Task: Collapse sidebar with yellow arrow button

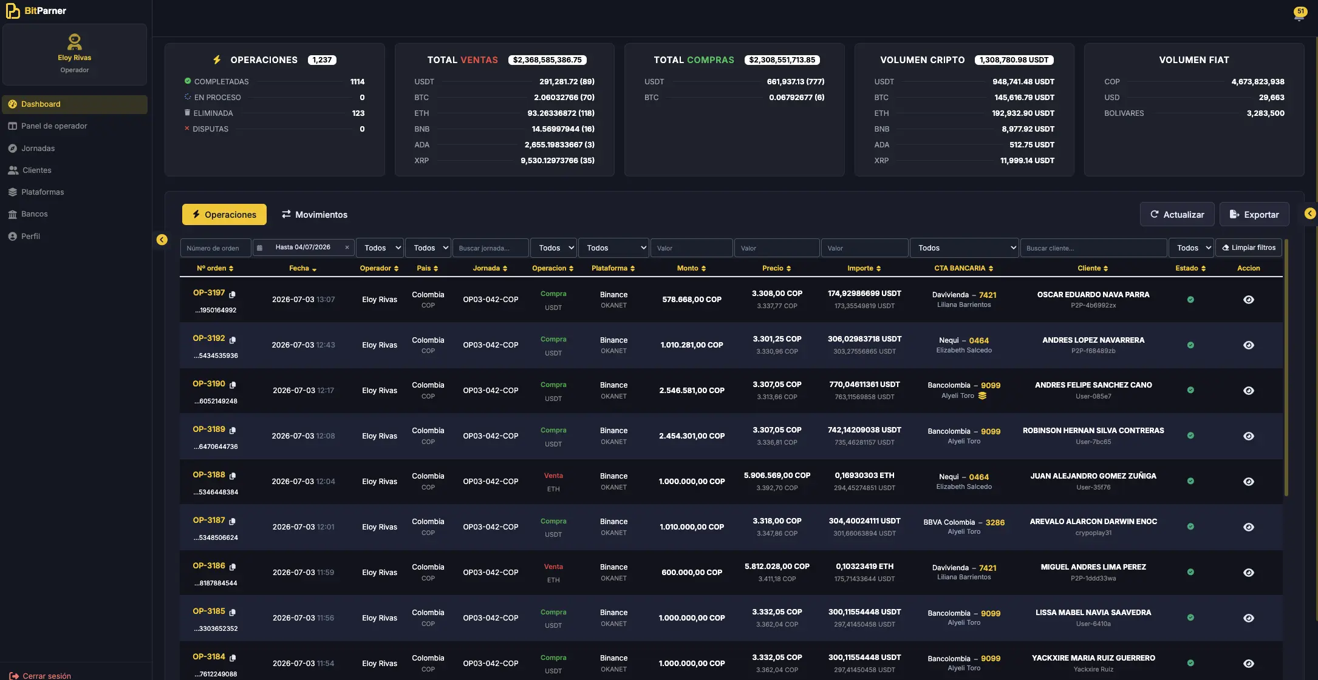Action: pos(162,240)
